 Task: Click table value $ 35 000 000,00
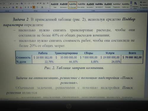pyautogui.click(x=66, y=57)
